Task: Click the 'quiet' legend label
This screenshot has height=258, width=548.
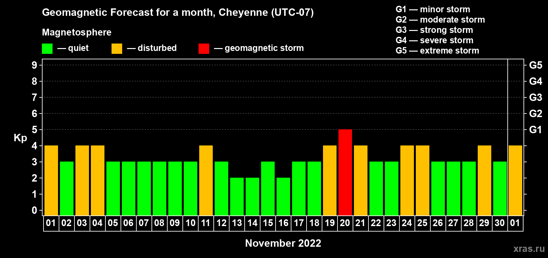Action: coord(78,48)
